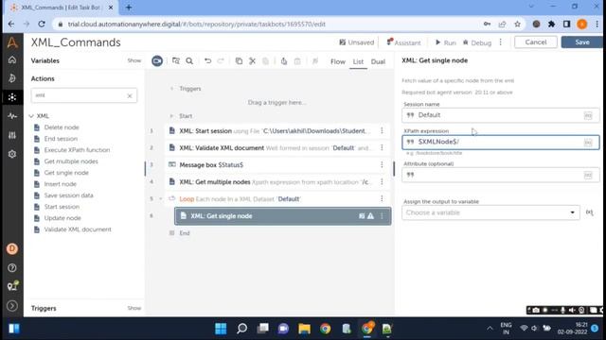Select the Save session data action
The image size is (606, 340).
[x=68, y=195]
